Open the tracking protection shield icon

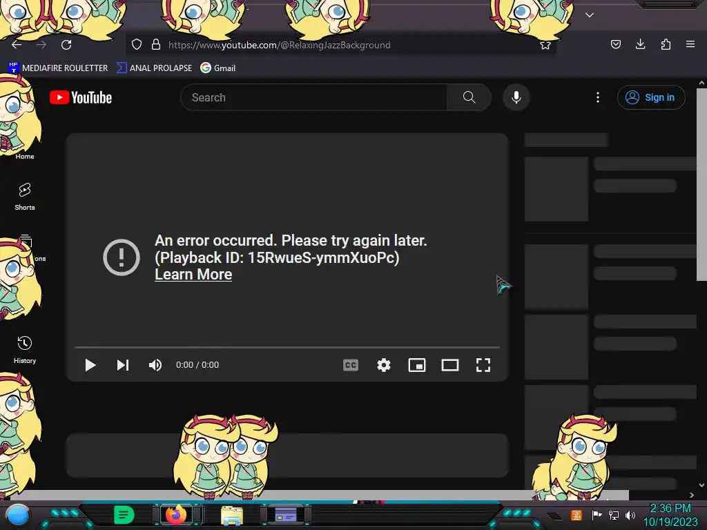(x=137, y=45)
